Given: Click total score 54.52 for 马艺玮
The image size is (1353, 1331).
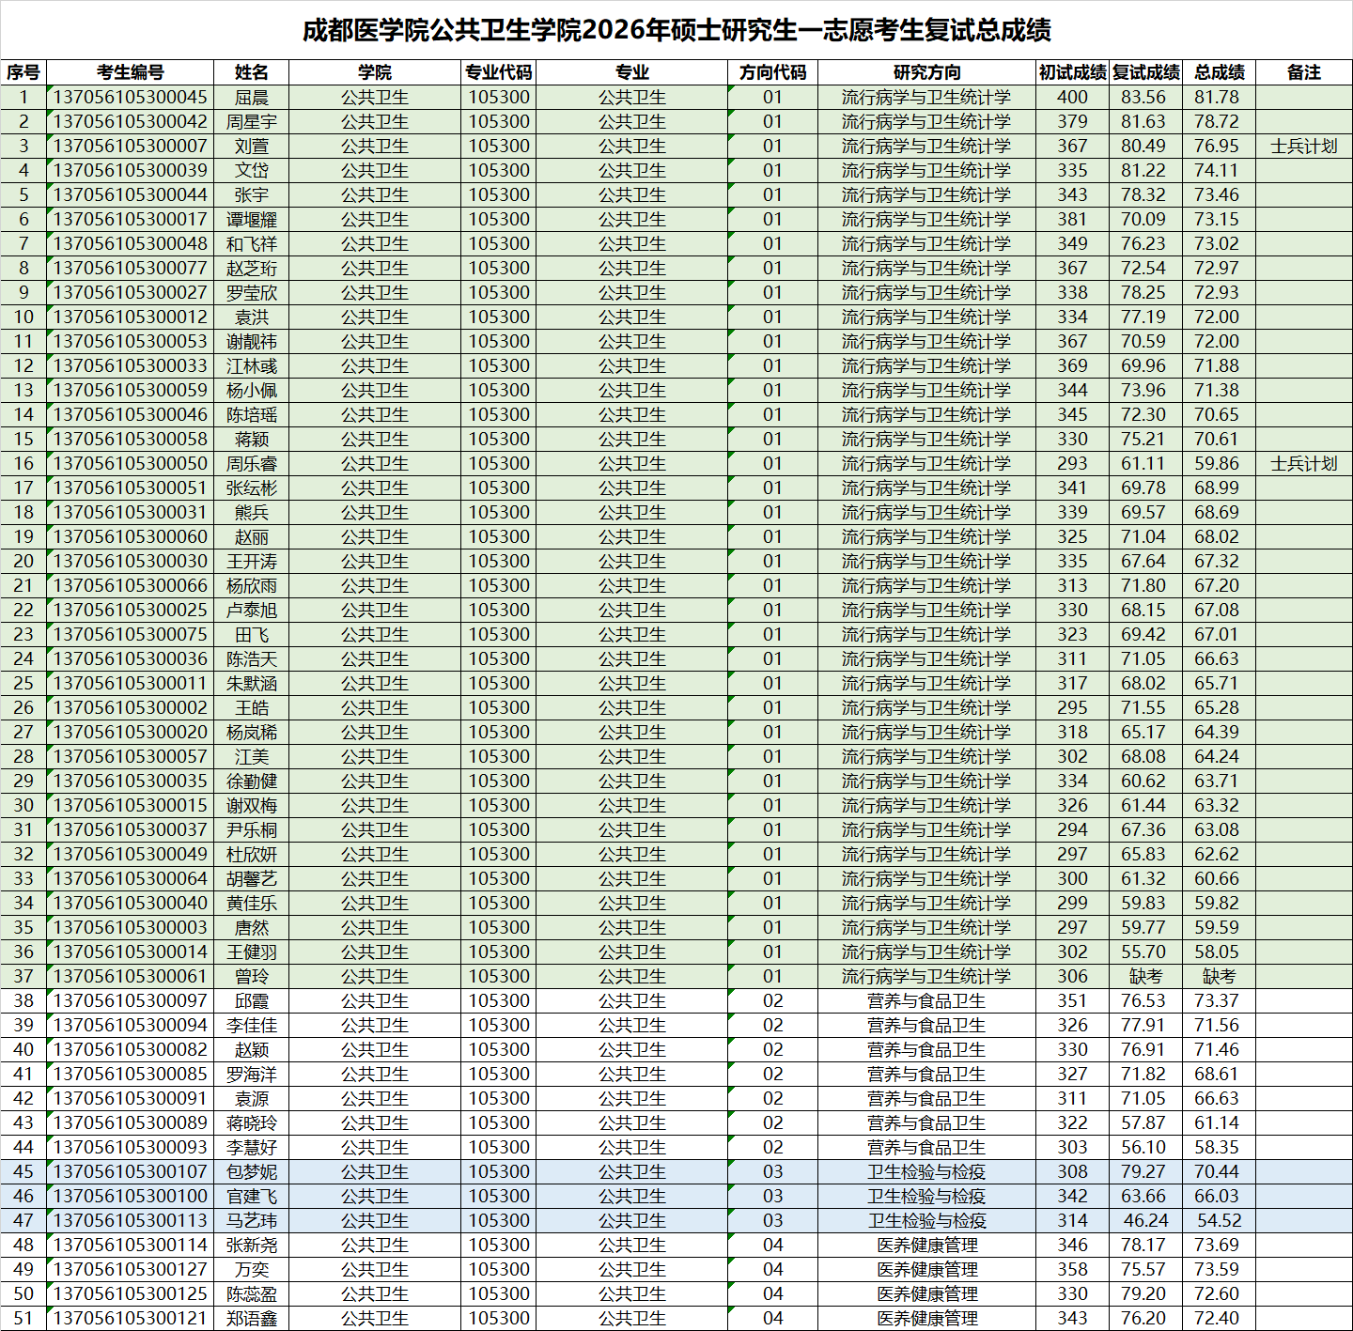Looking at the screenshot, I should [1219, 1220].
